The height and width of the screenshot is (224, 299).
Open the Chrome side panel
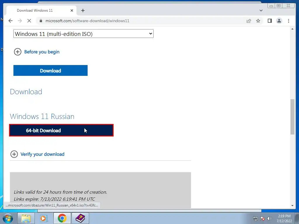click(x=270, y=21)
